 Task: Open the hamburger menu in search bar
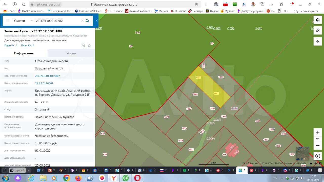point(8,21)
